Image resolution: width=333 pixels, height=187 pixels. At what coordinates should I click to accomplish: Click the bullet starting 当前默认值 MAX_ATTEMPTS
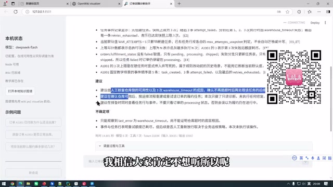coord(200,42)
